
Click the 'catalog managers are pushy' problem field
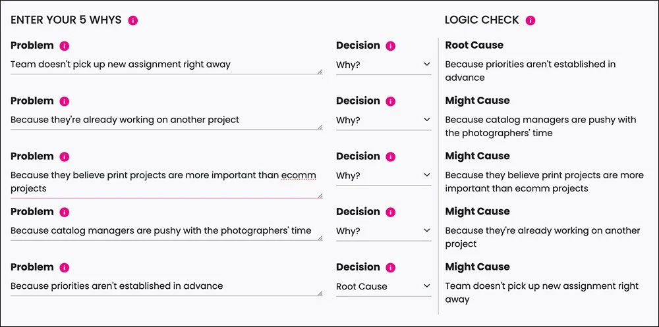point(165,231)
